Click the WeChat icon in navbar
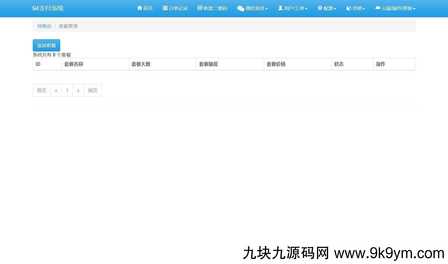This screenshot has height=264, width=448. pyautogui.click(x=241, y=8)
